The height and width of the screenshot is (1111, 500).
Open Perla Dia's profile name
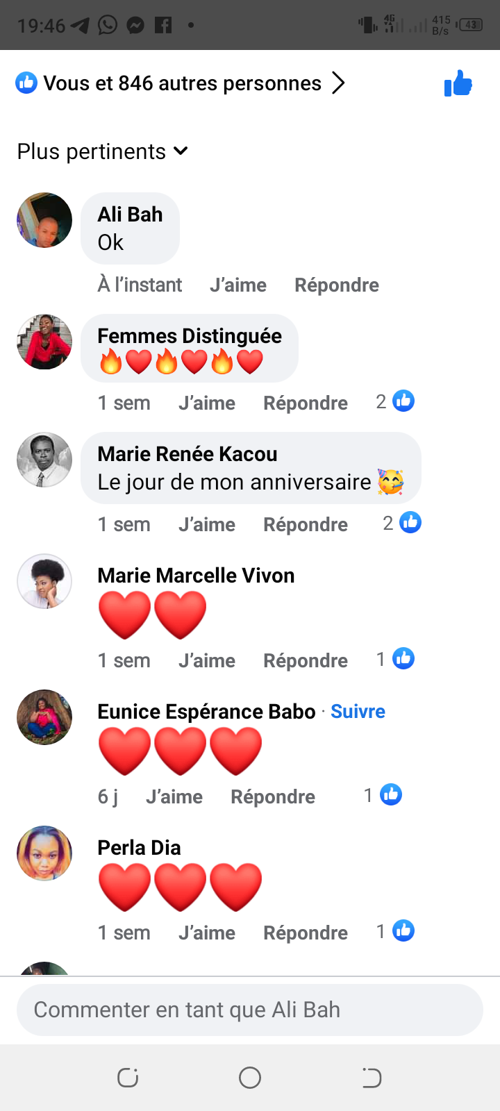[x=139, y=847]
